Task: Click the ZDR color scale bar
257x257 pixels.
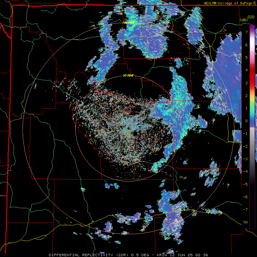Action: pos(252,127)
